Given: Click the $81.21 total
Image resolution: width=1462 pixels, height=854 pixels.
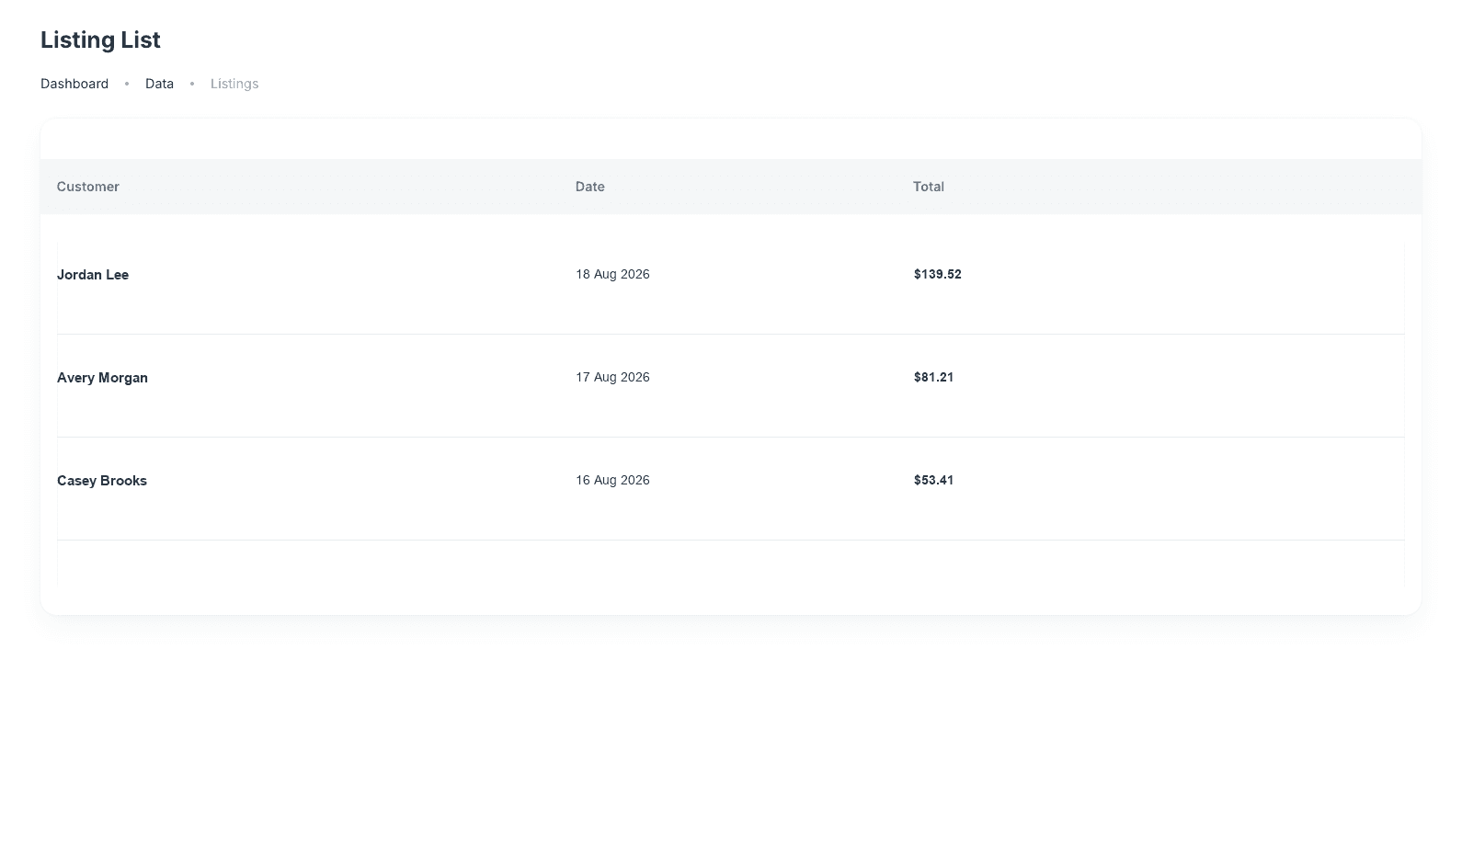Looking at the screenshot, I should click(x=933, y=377).
